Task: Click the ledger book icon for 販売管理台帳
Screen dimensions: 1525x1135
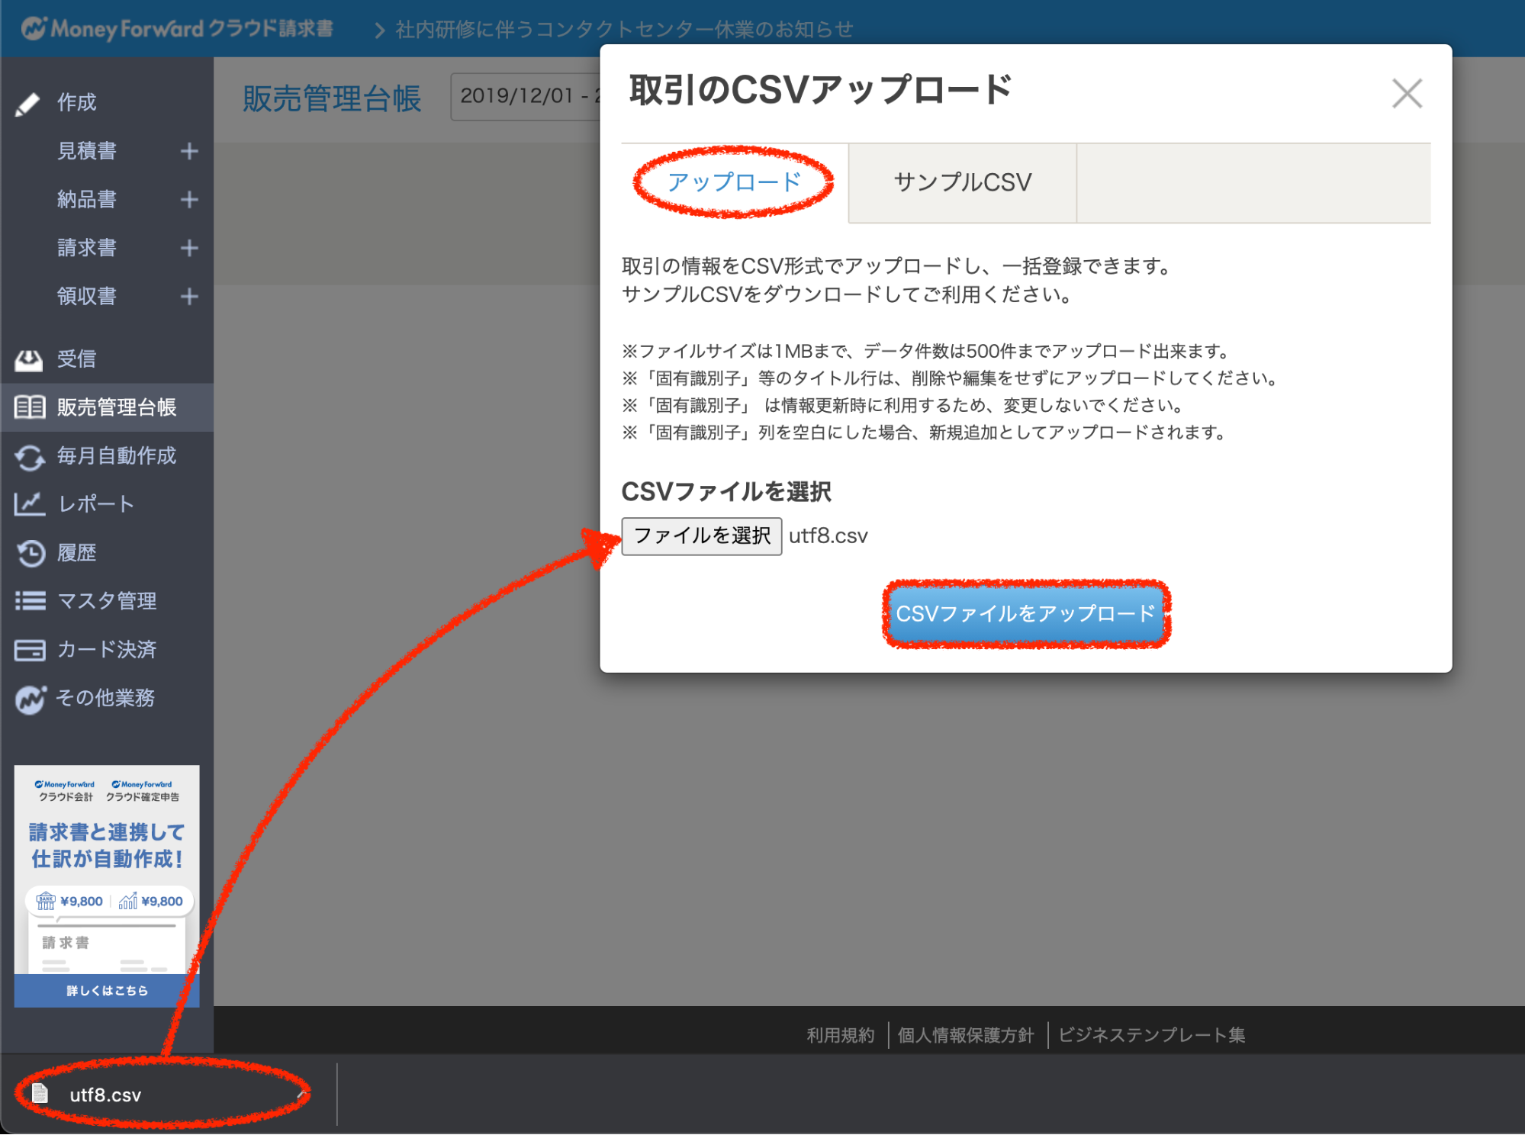Action: [x=30, y=407]
